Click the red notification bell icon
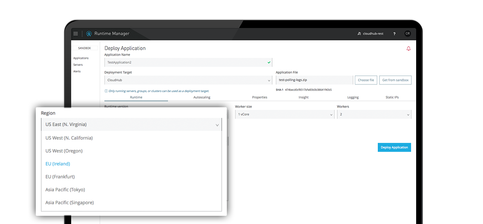483x224 pixels. click(409, 49)
